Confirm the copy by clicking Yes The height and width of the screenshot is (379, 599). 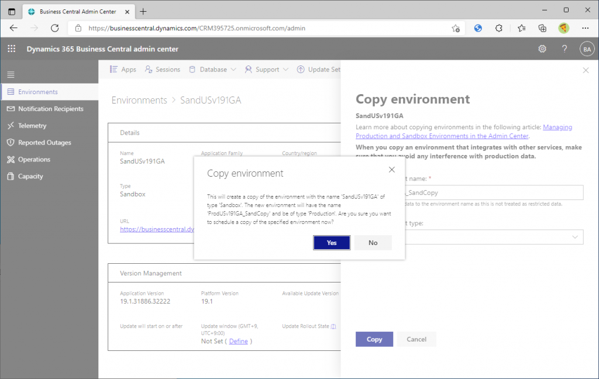coord(332,243)
